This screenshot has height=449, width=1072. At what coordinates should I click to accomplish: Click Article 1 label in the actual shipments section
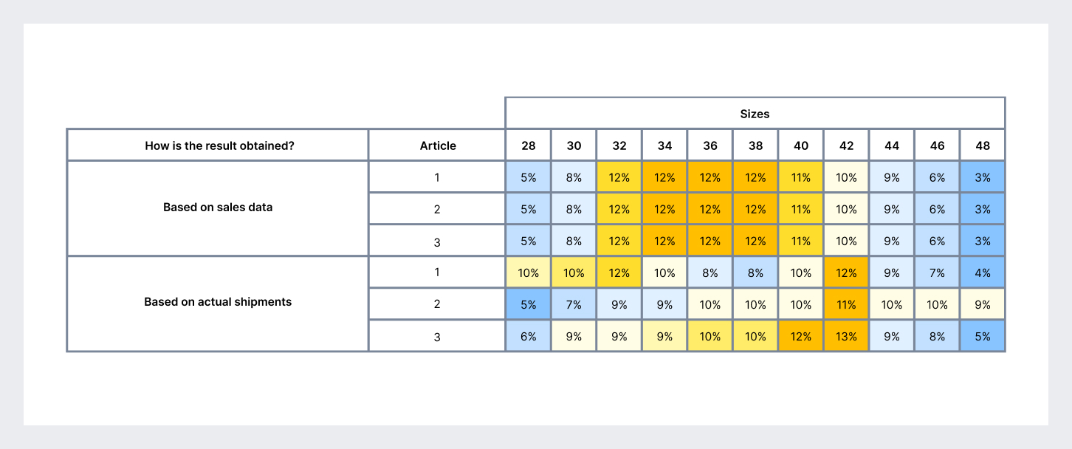coord(437,273)
